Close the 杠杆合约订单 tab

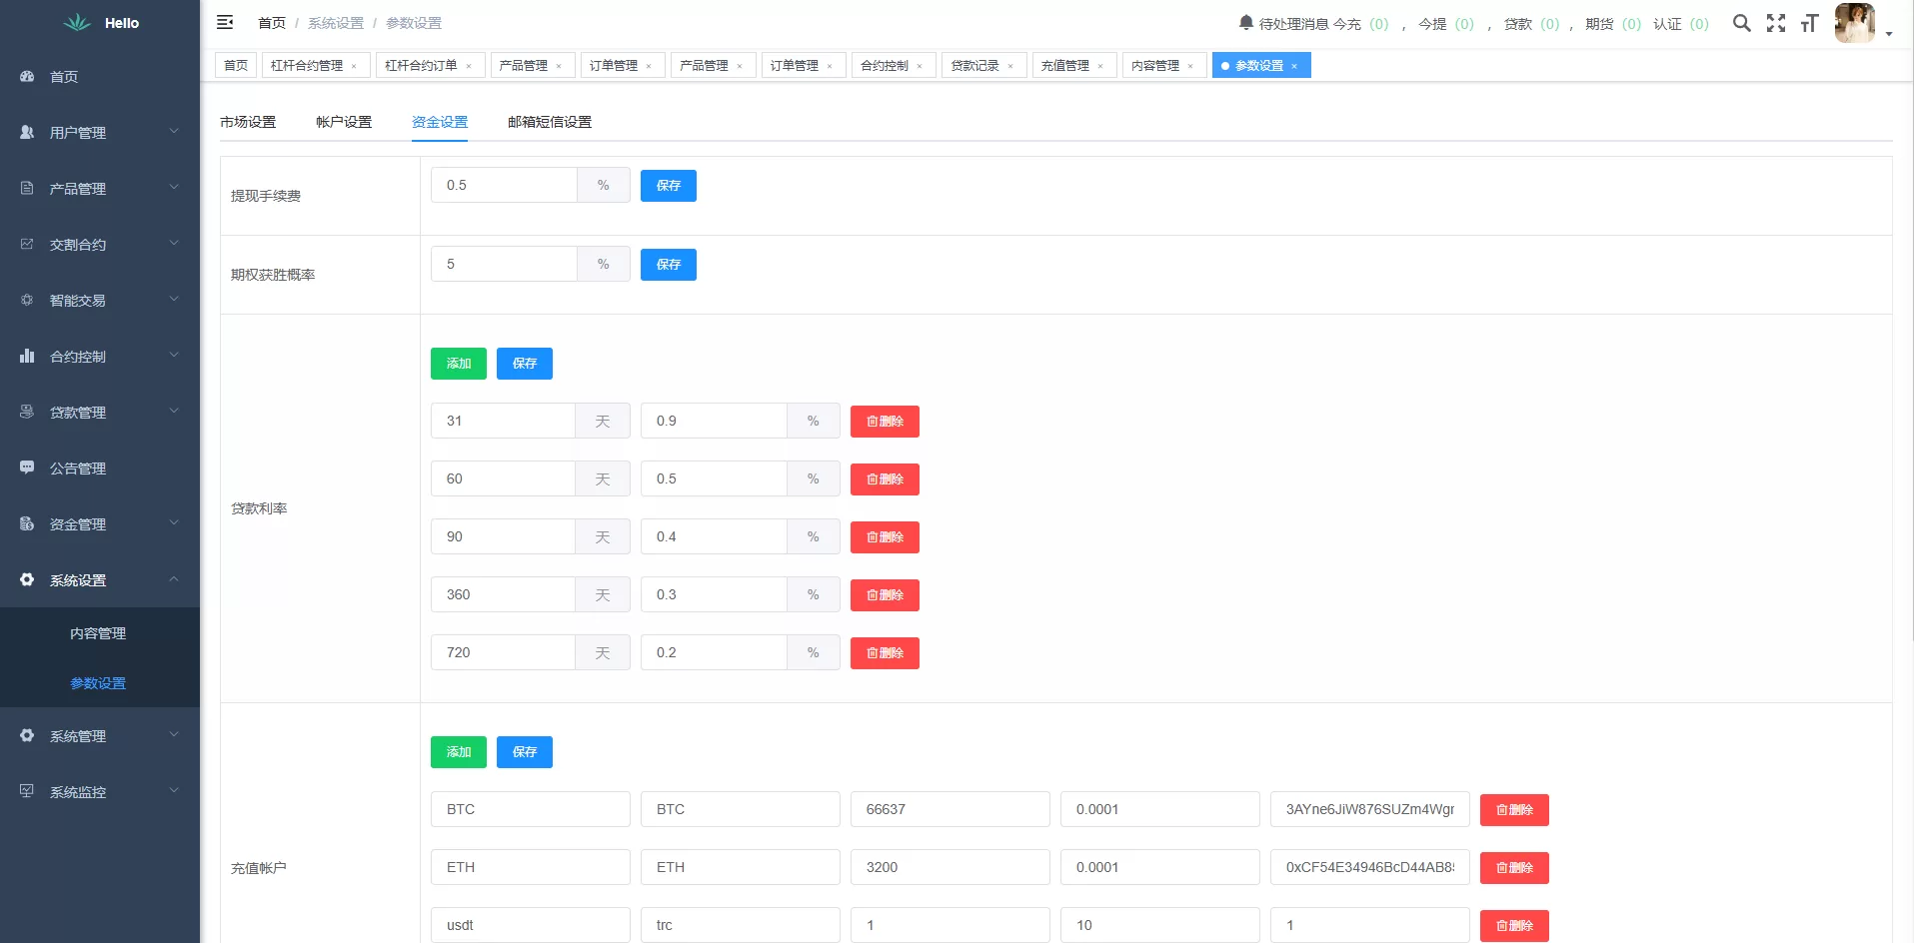point(469,66)
